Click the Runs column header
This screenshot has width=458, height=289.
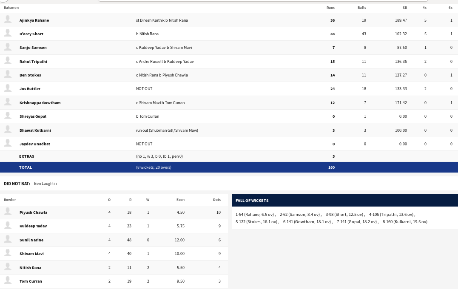click(330, 8)
